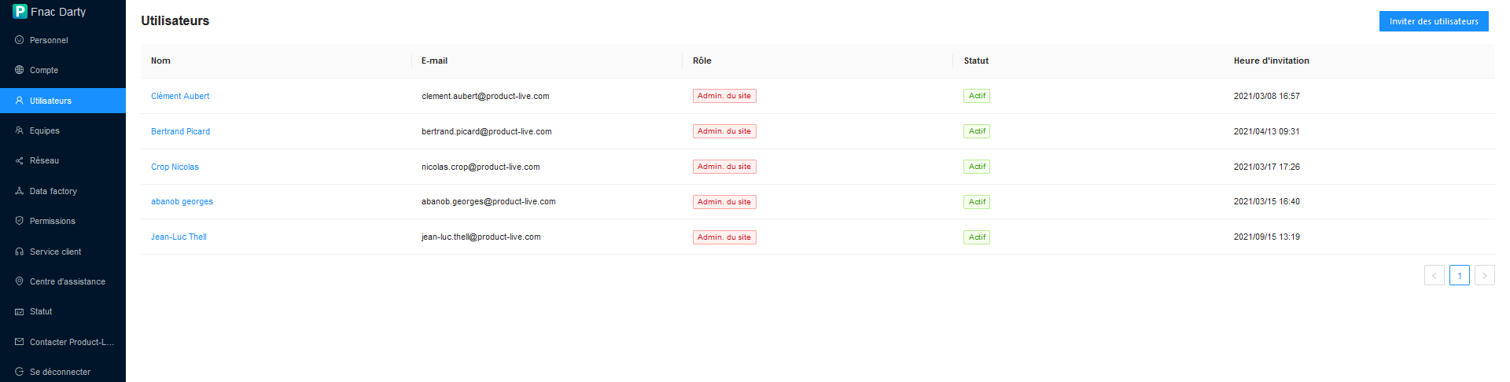The width and height of the screenshot is (1510, 382).
Task: Click the Compte globe icon
Action: [20, 70]
